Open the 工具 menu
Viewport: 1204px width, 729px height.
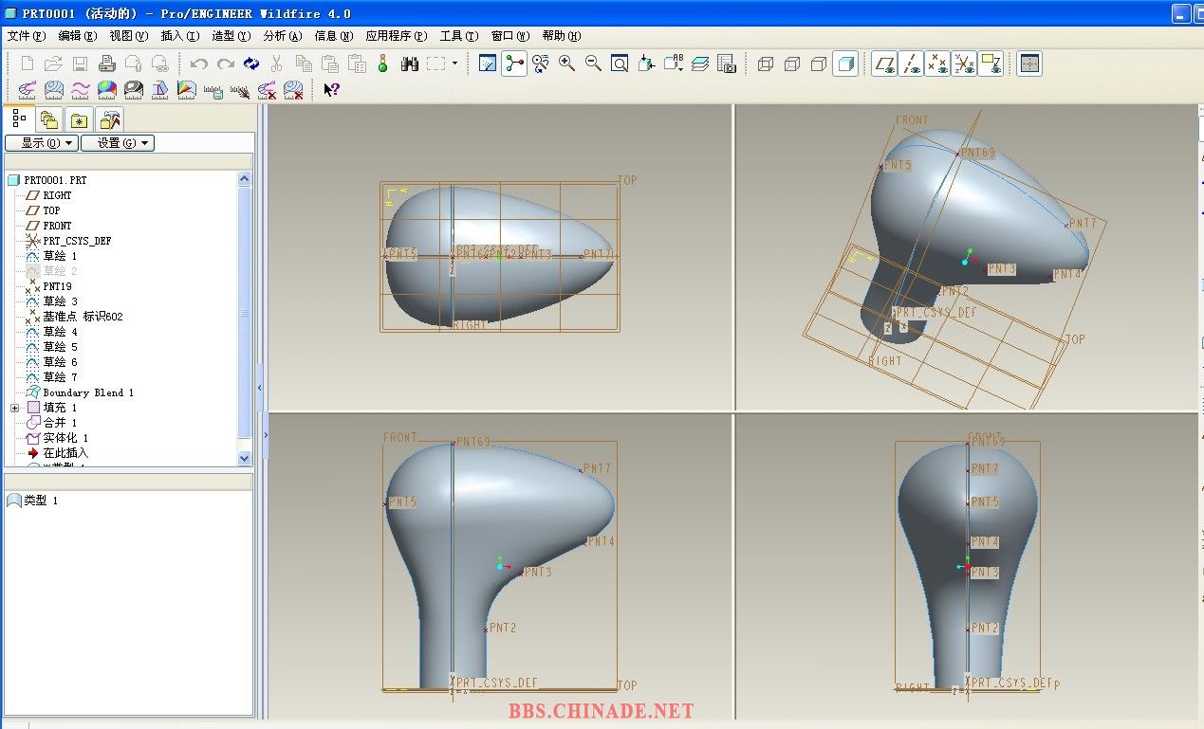coord(459,36)
